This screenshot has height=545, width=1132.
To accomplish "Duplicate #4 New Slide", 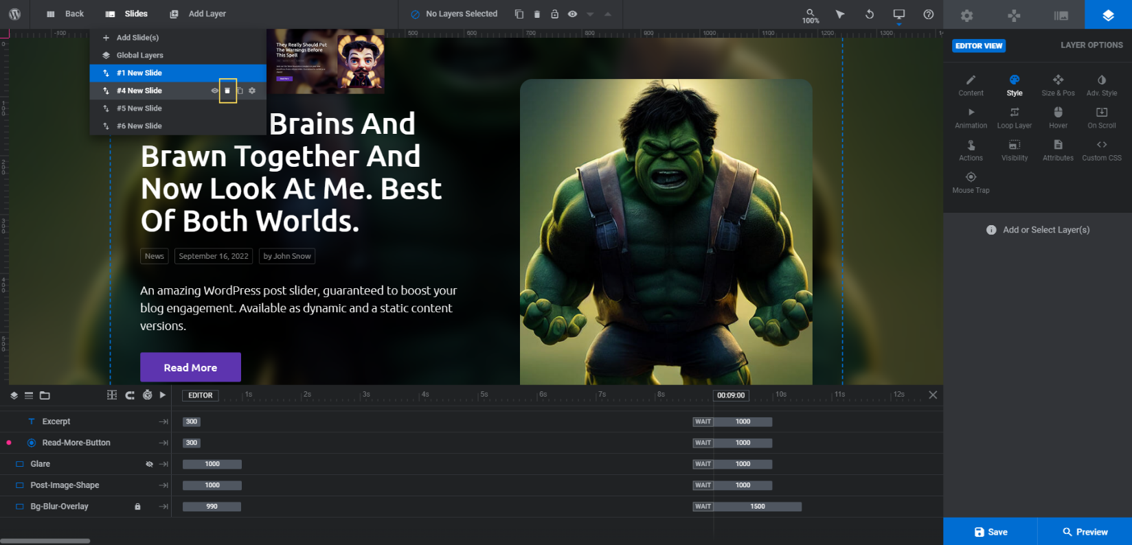I will coord(240,91).
